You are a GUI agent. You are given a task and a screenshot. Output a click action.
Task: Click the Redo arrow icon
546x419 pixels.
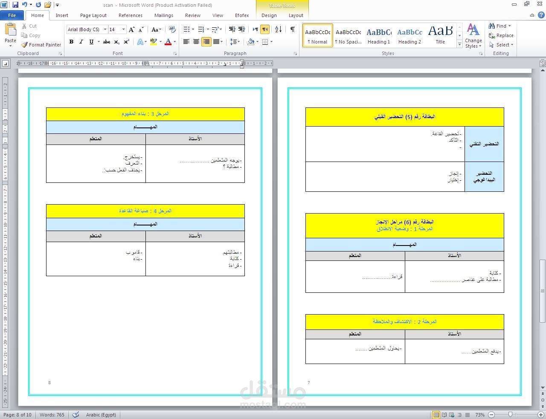pos(38,5)
